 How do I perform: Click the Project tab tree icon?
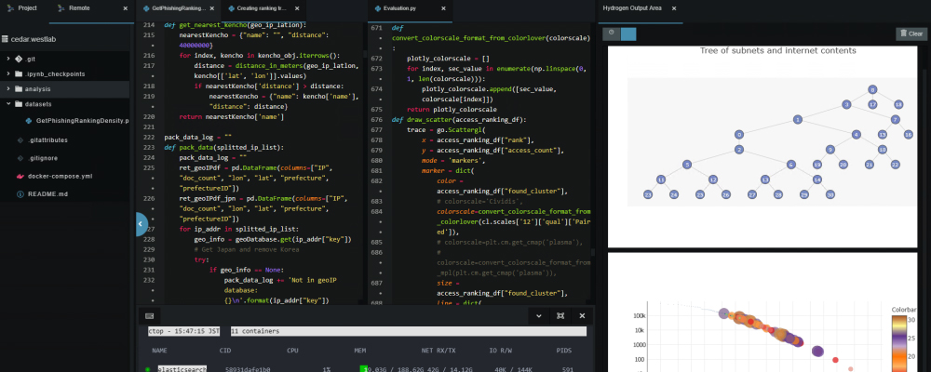click(x=10, y=8)
